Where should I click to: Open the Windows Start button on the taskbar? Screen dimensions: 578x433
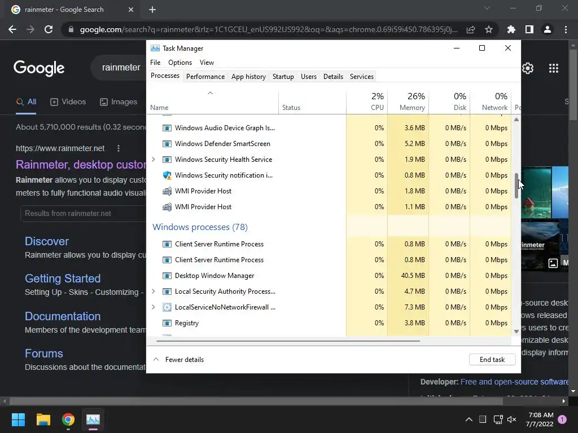(18, 419)
